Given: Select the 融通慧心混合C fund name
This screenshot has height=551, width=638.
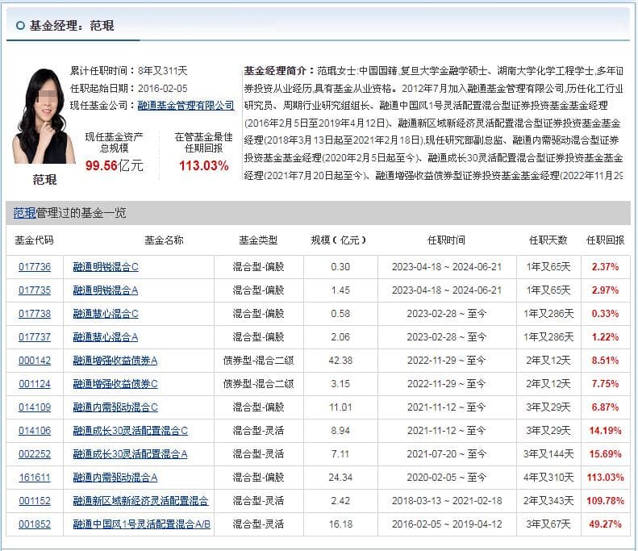Looking at the screenshot, I should (x=106, y=314).
